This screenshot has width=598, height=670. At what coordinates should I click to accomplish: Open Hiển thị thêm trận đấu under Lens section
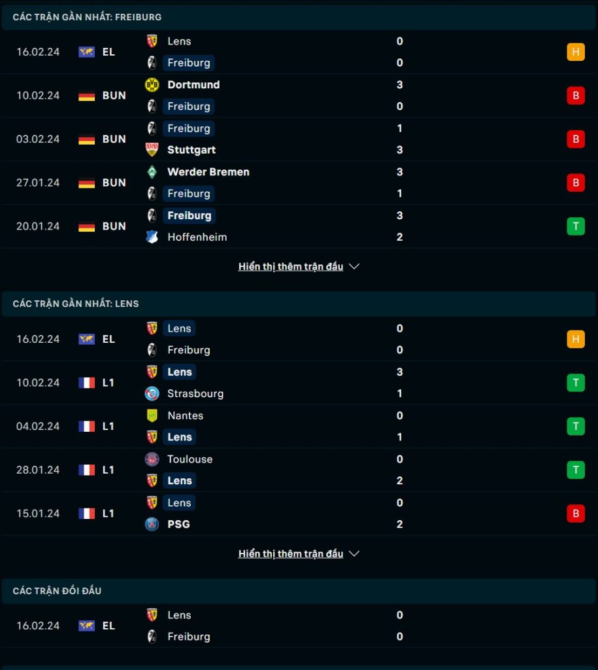pyautogui.click(x=291, y=554)
